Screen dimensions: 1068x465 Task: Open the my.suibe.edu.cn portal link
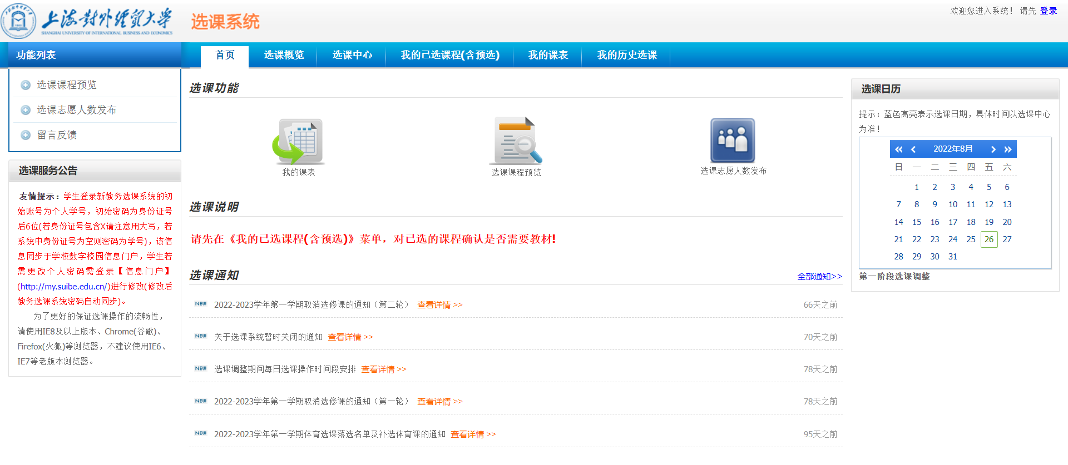63,287
